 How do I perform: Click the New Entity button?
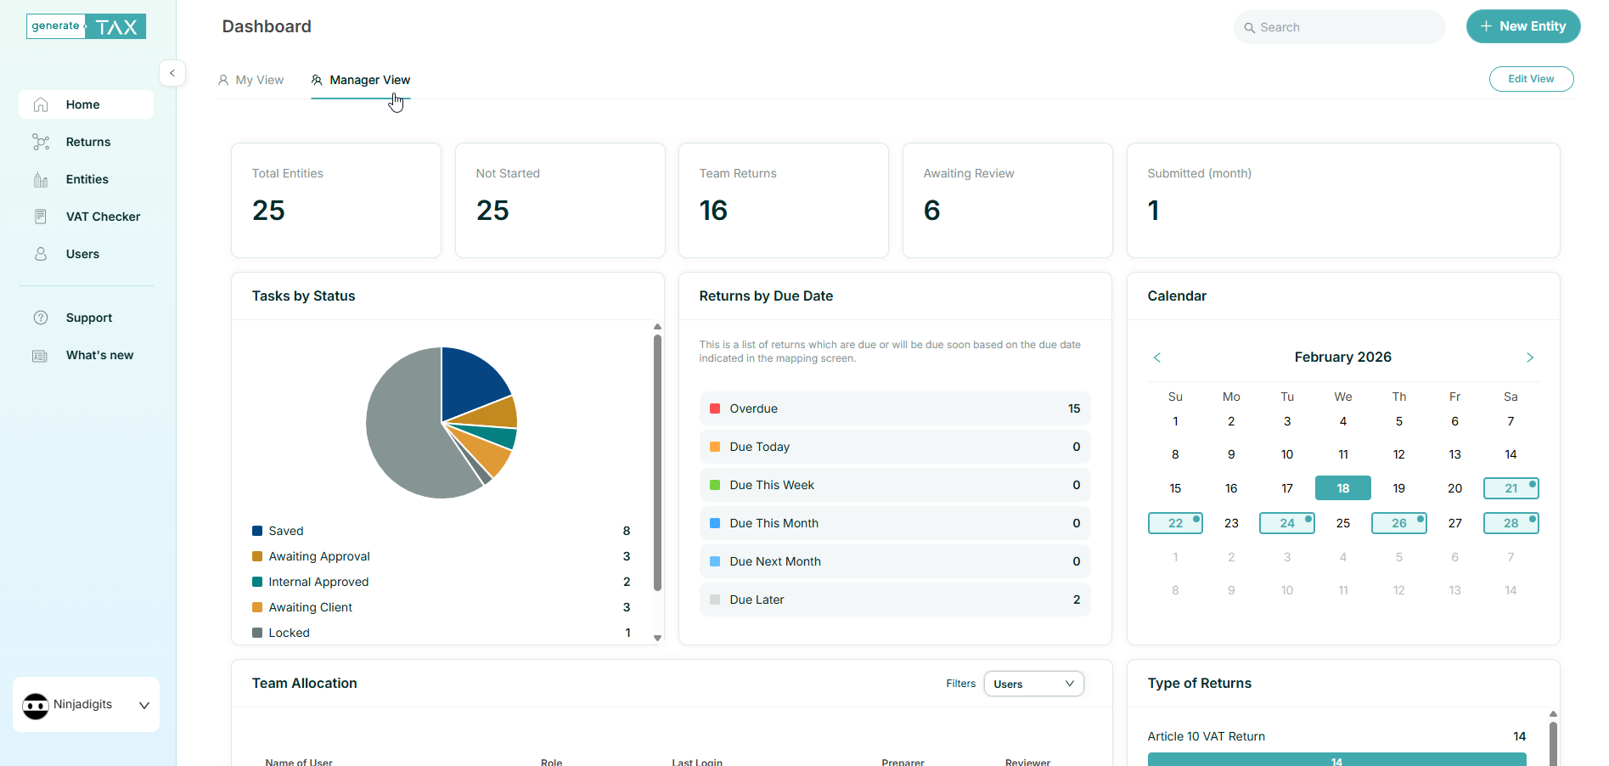(1522, 26)
